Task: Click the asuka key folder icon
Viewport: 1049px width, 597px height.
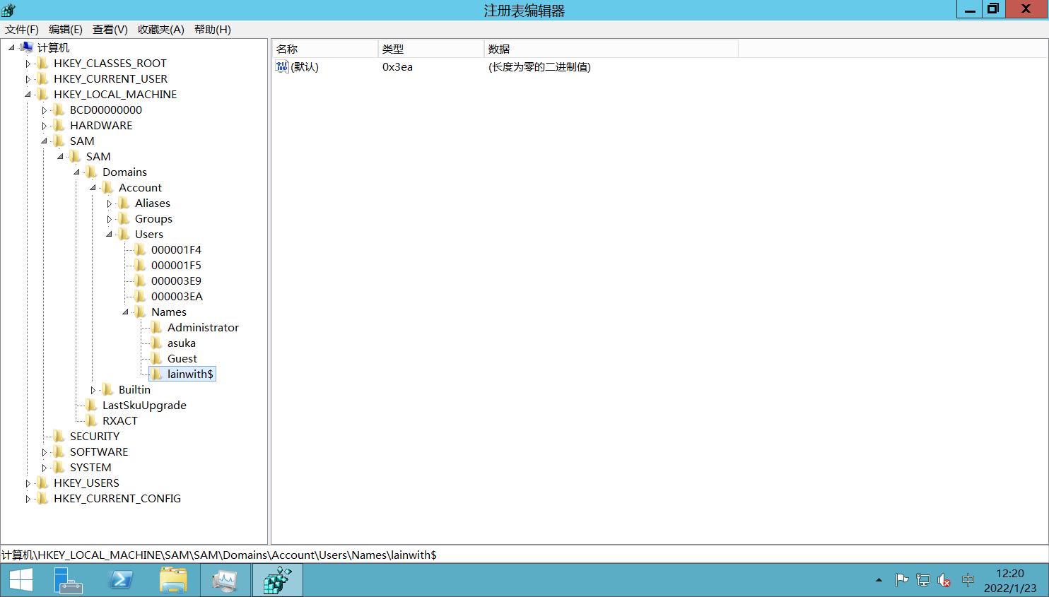Action: tap(157, 343)
